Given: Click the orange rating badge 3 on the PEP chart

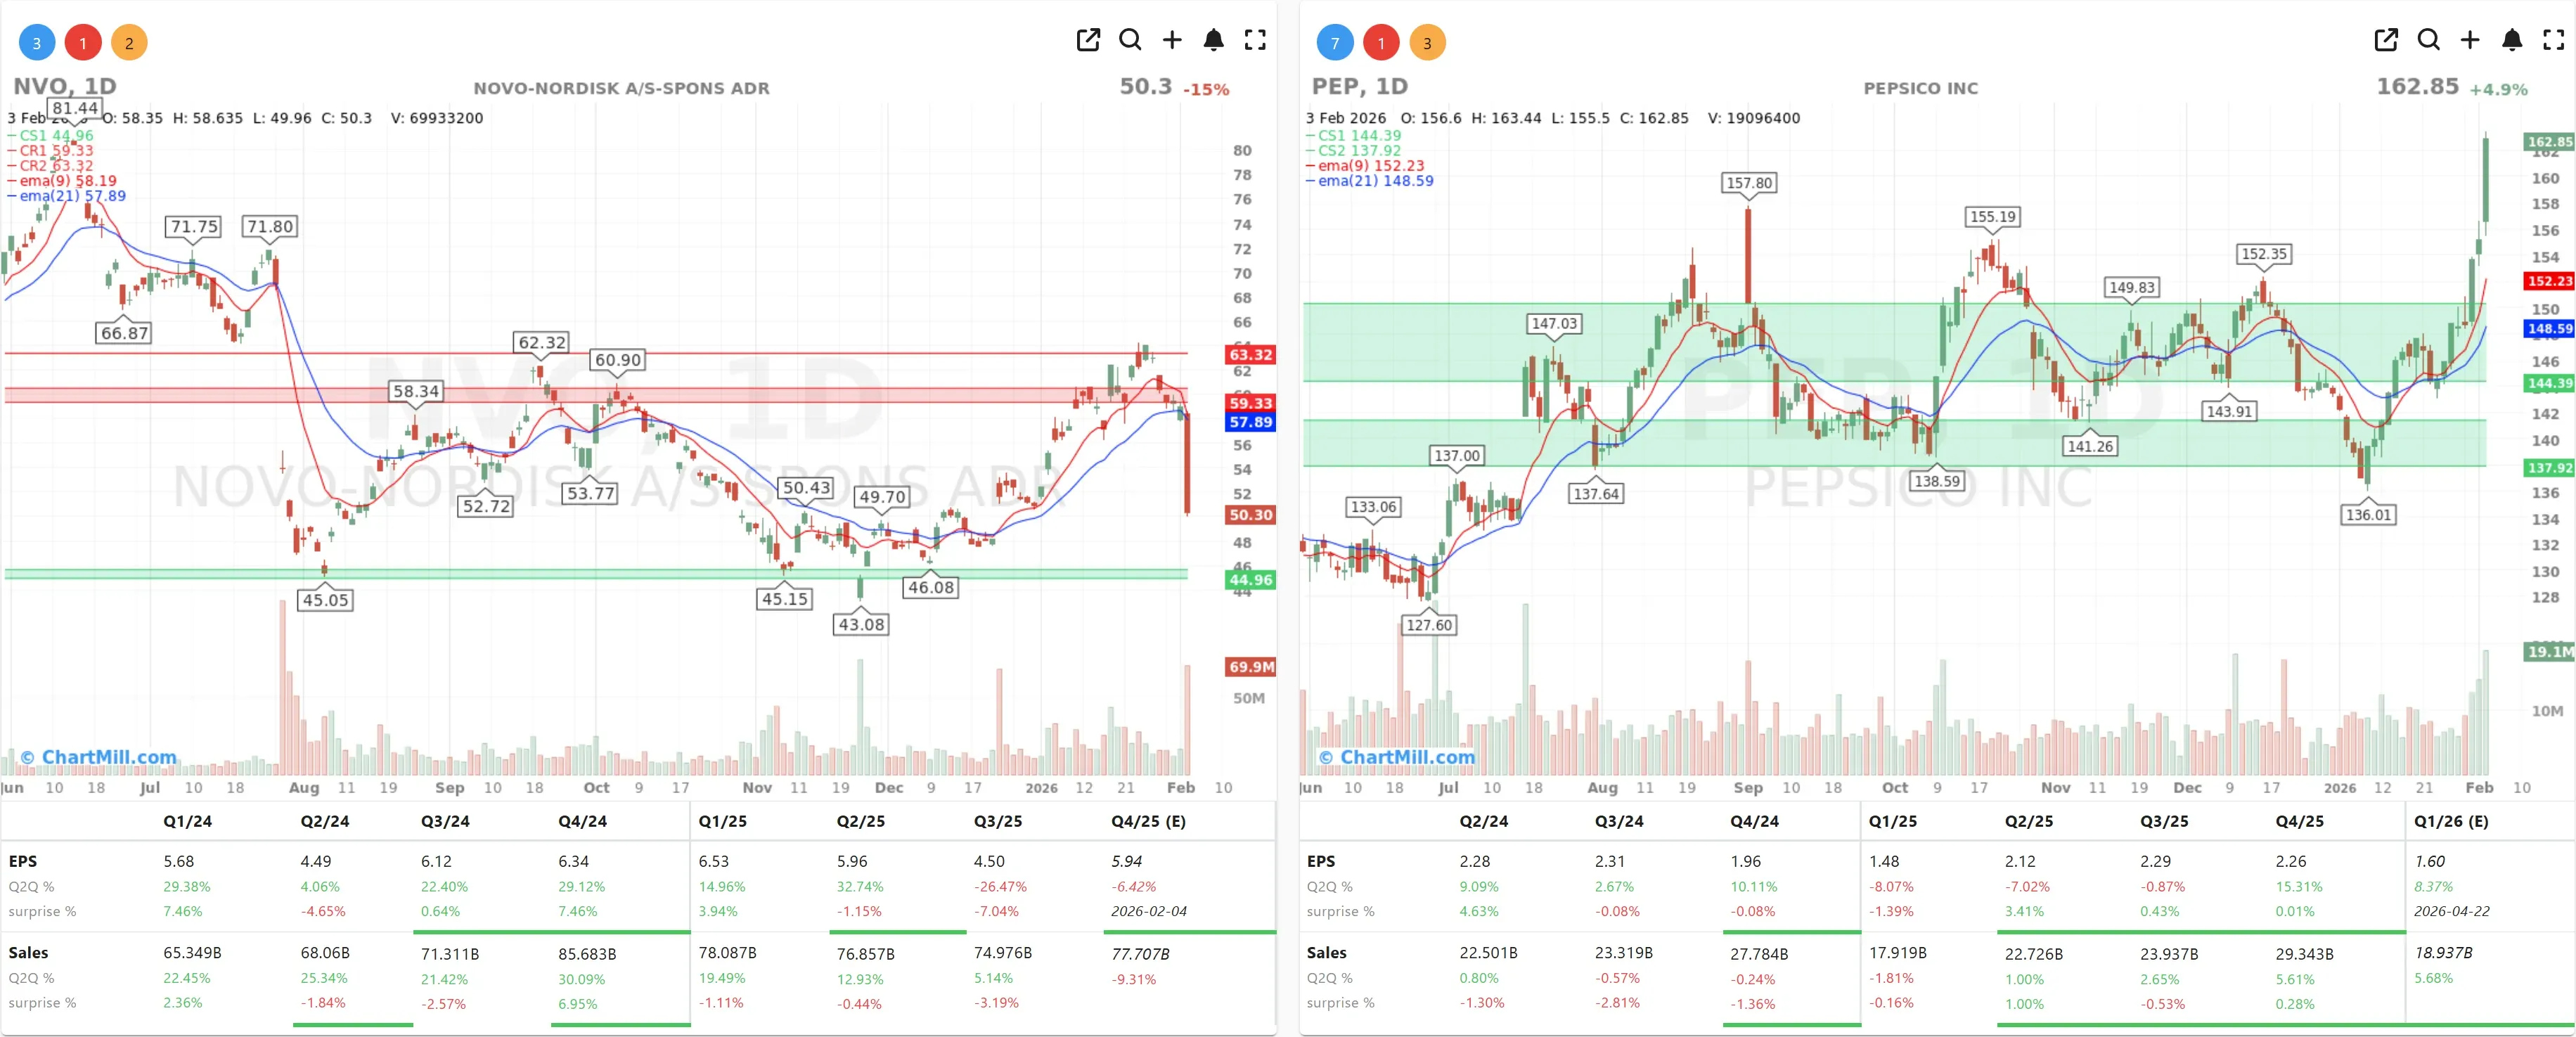Looking at the screenshot, I should 1429,42.
